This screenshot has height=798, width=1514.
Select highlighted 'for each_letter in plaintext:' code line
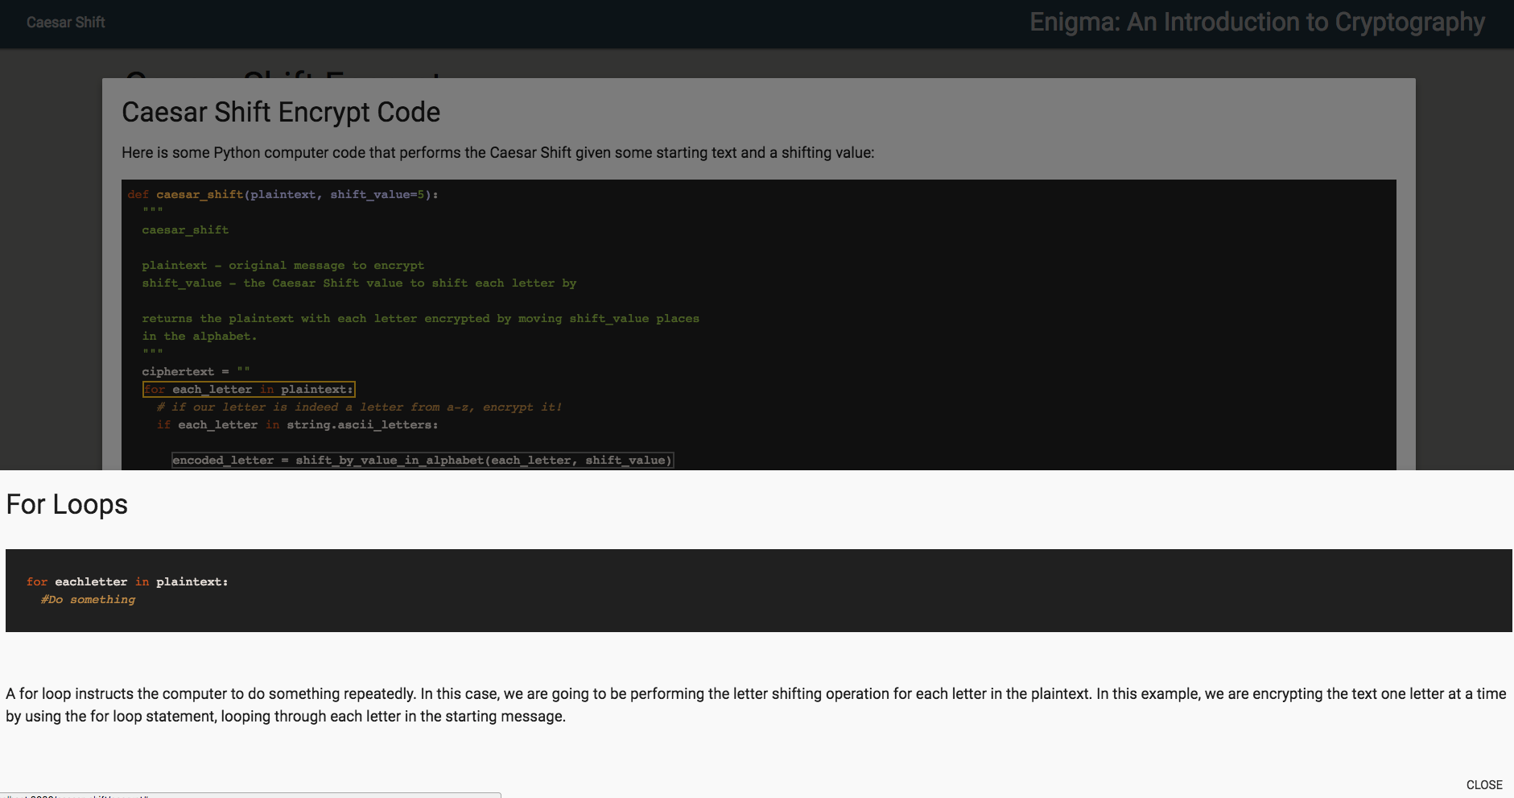[249, 390]
